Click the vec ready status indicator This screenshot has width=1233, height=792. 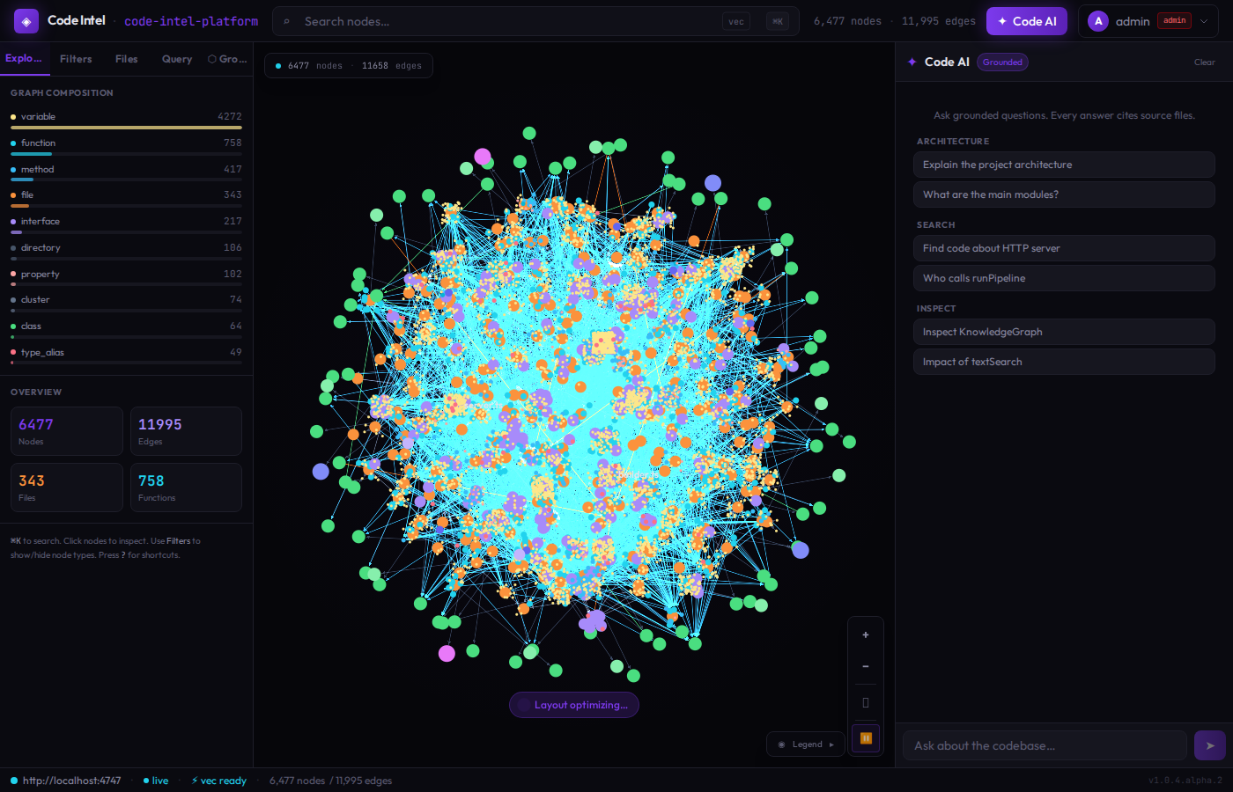[x=219, y=781]
